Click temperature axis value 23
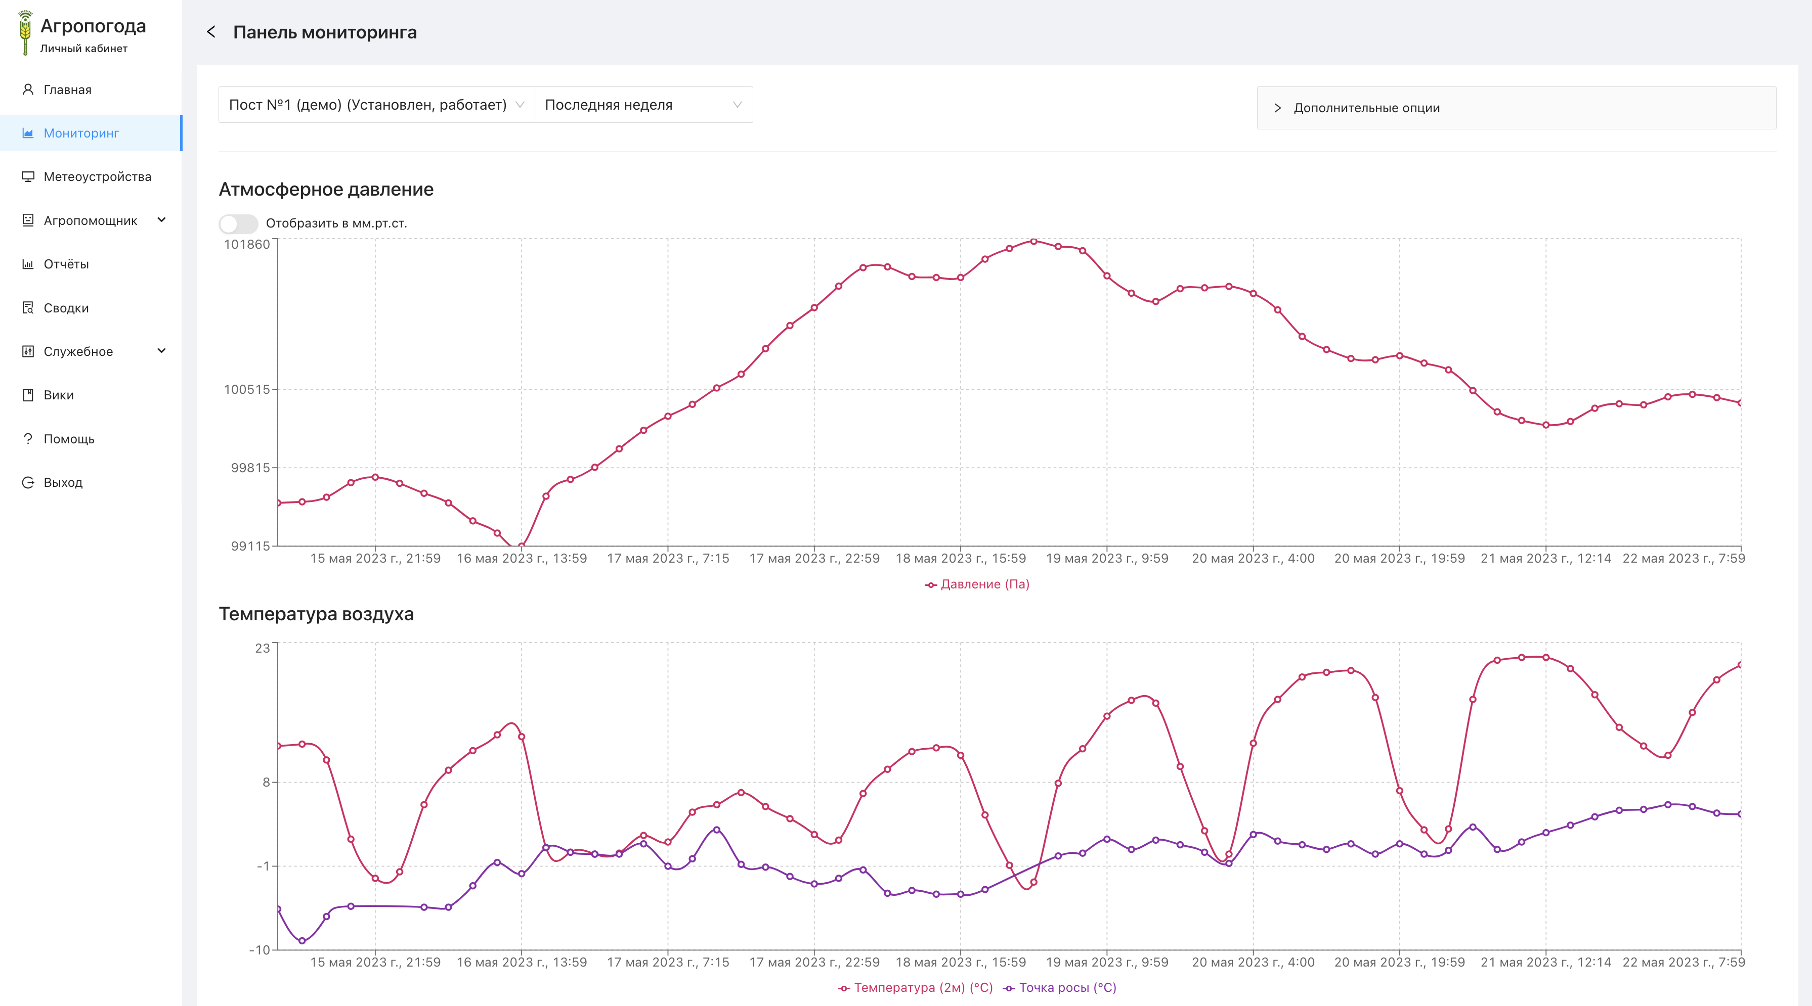The width and height of the screenshot is (1812, 1006). [263, 648]
